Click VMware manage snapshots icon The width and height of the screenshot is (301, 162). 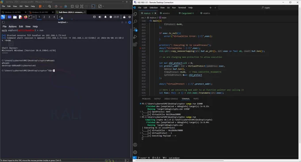coord(66,6)
